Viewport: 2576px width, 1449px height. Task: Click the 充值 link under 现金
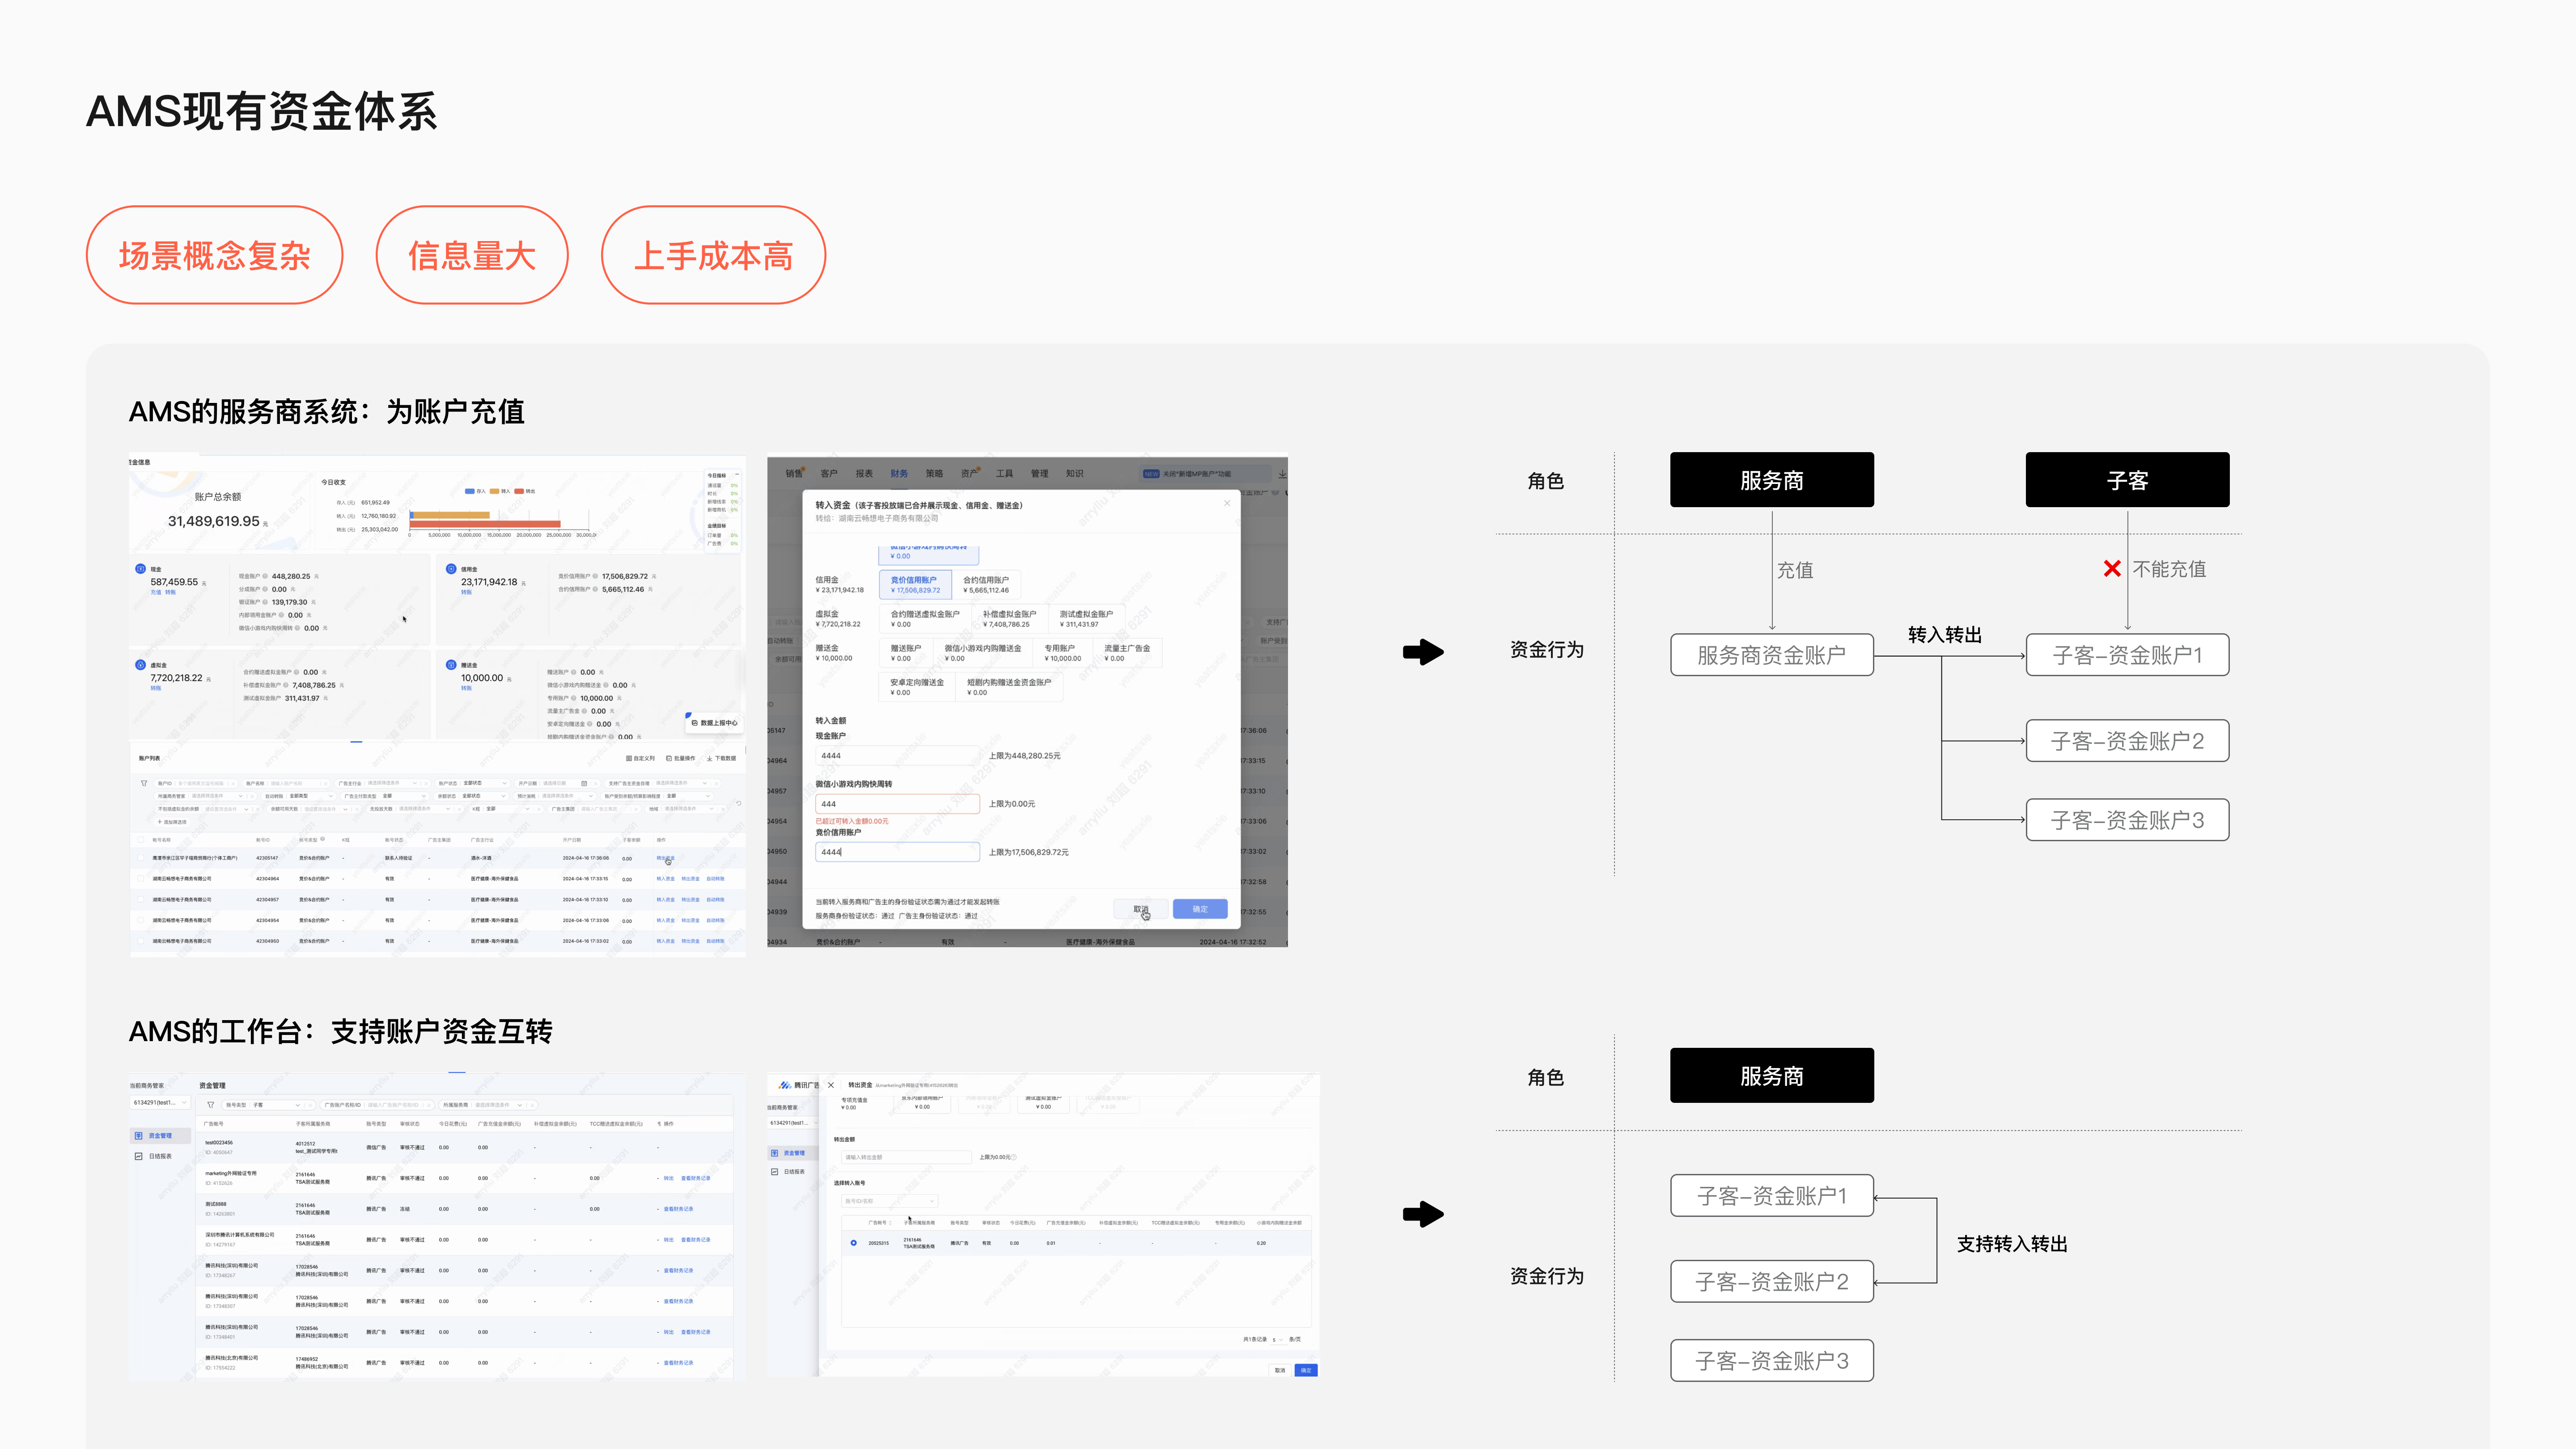point(156,593)
